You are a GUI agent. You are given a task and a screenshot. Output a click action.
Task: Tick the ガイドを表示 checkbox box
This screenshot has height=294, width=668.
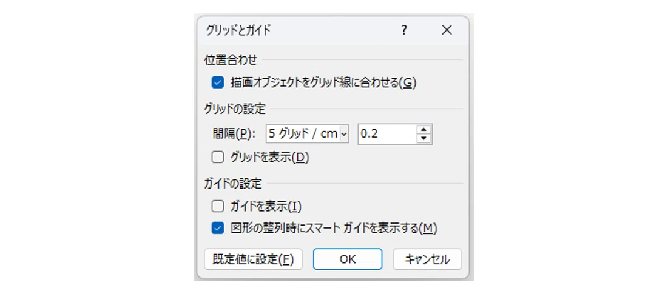pyautogui.click(x=217, y=206)
